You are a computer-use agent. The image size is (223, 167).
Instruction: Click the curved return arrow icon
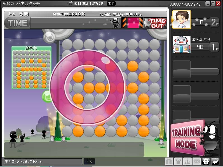click(x=215, y=161)
